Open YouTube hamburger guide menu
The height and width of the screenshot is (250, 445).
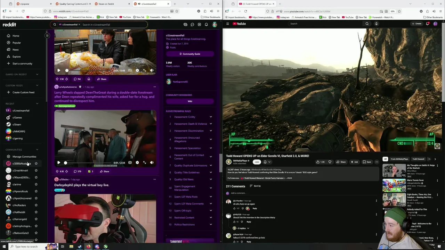(x=228, y=24)
